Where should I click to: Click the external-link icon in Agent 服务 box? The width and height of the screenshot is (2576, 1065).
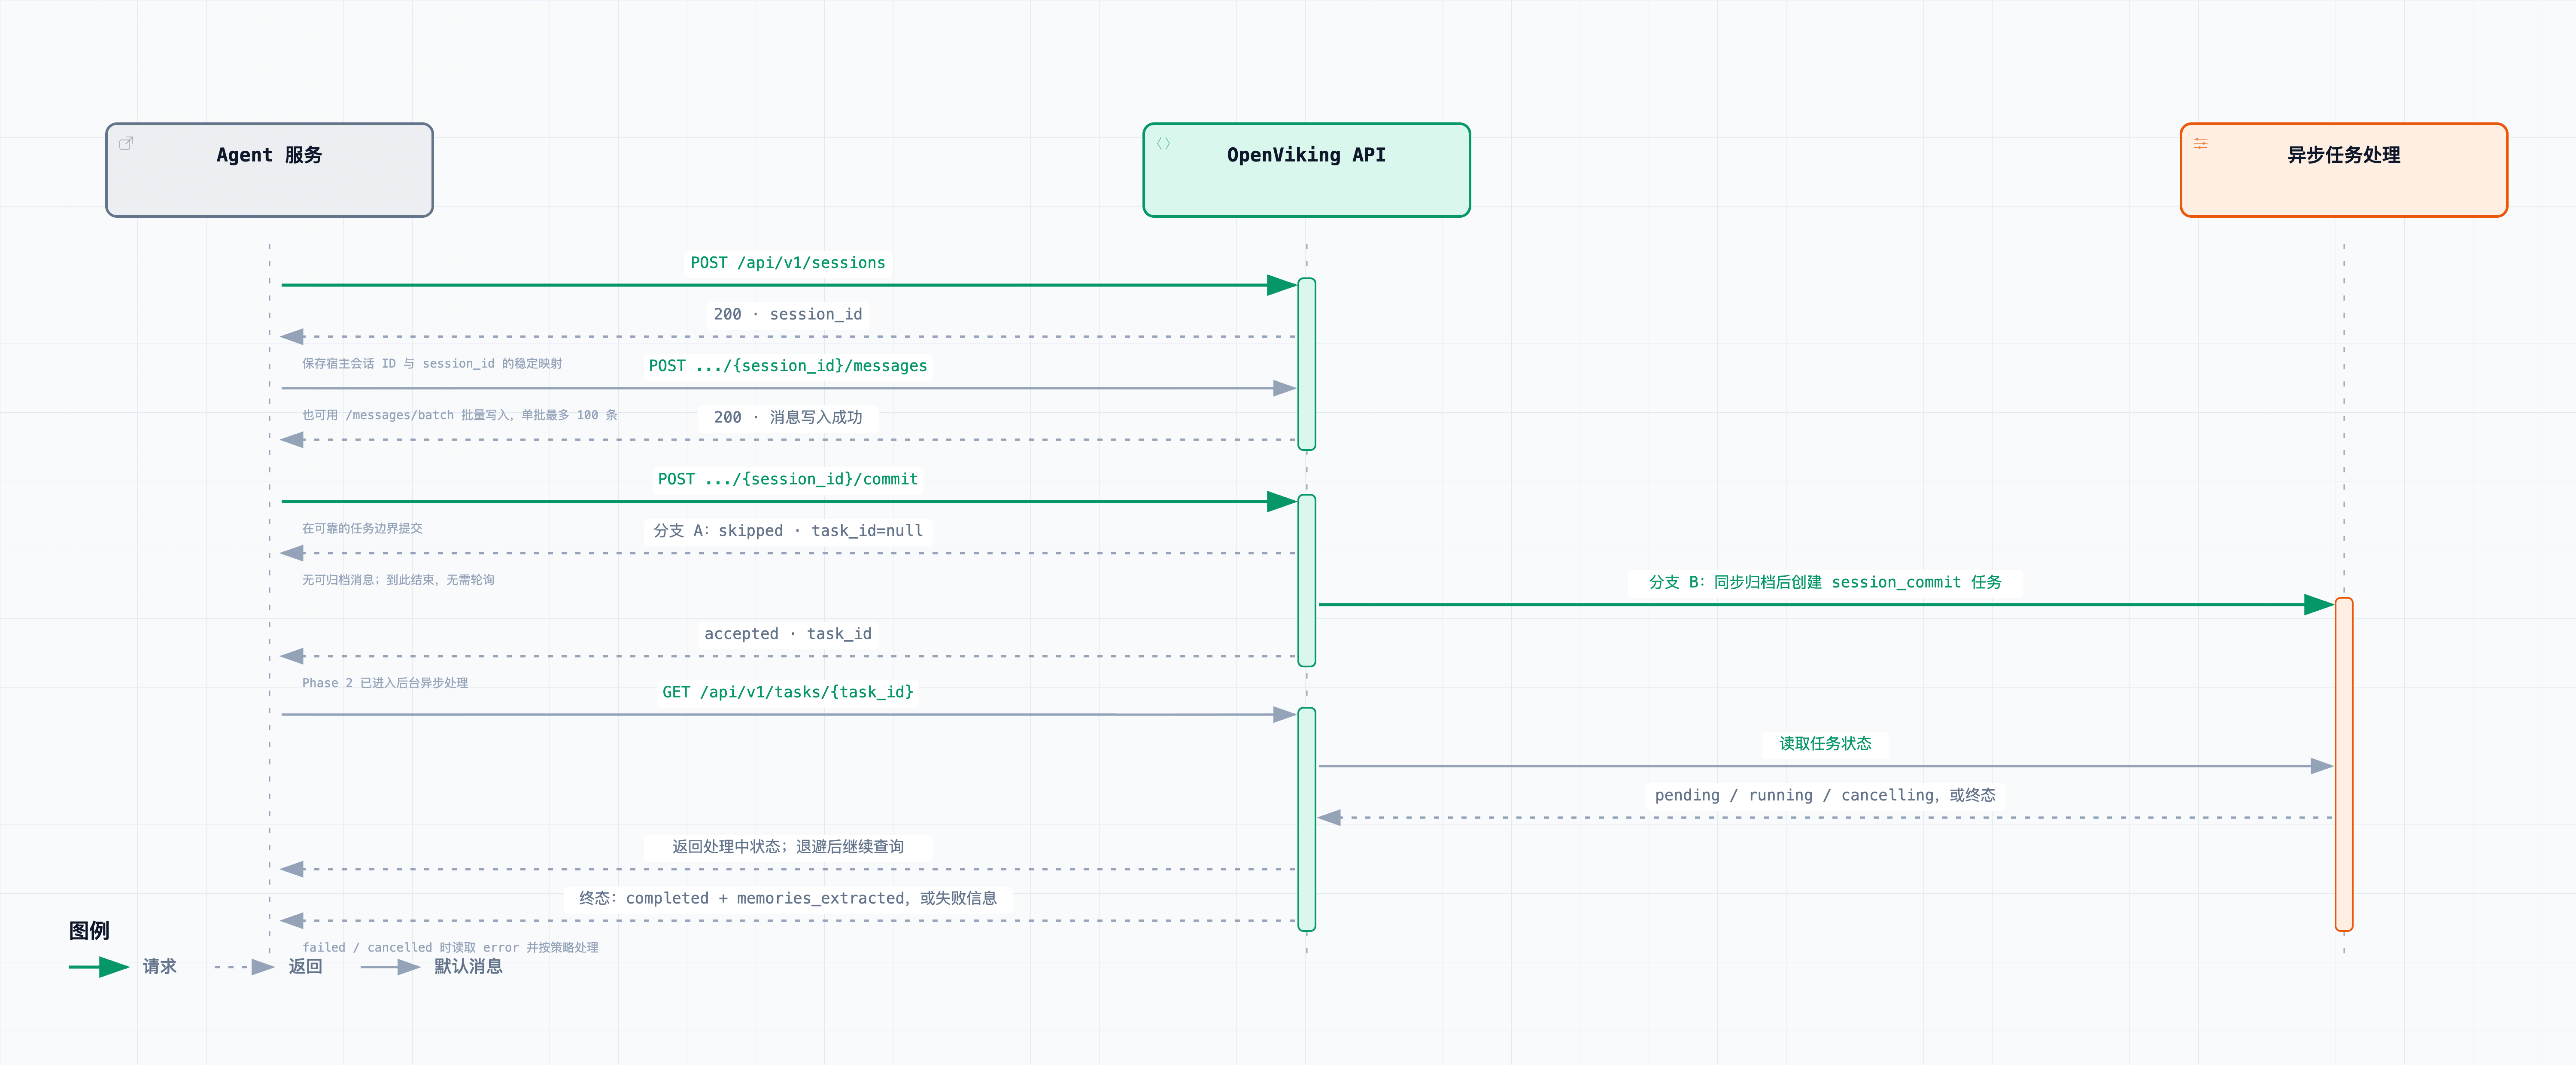(126, 143)
